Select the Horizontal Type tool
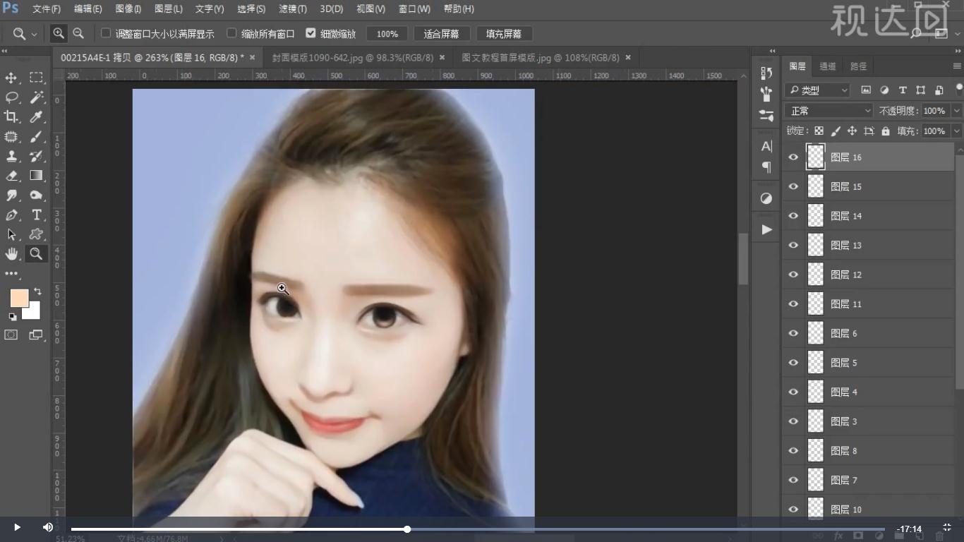The height and width of the screenshot is (542, 964). point(36,215)
